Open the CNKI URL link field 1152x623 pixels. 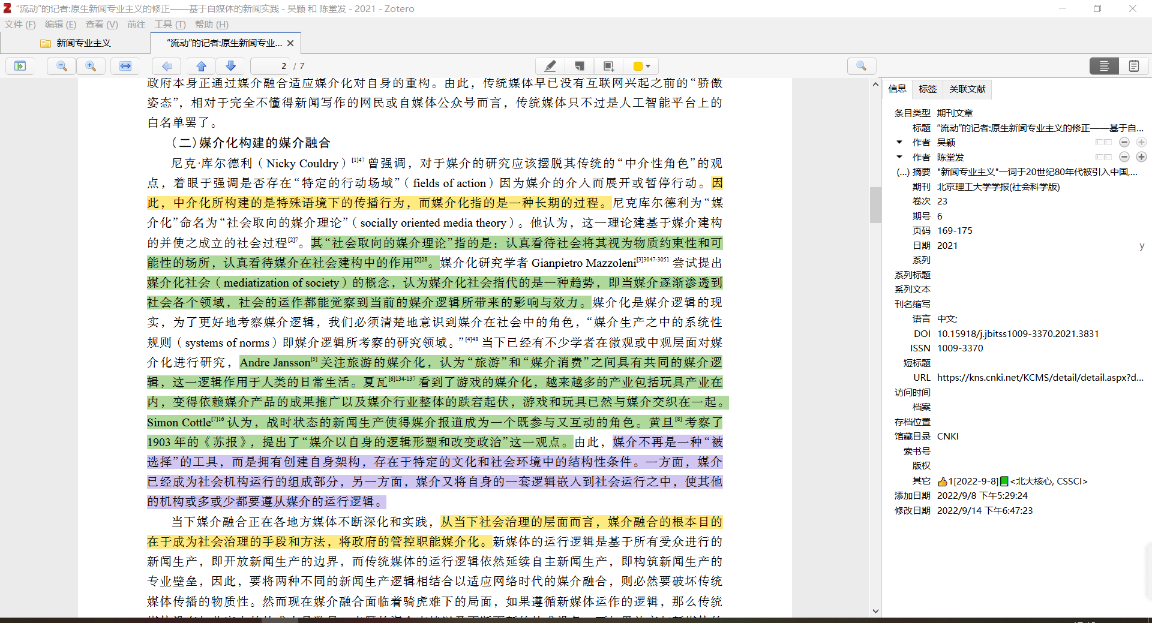1040,378
